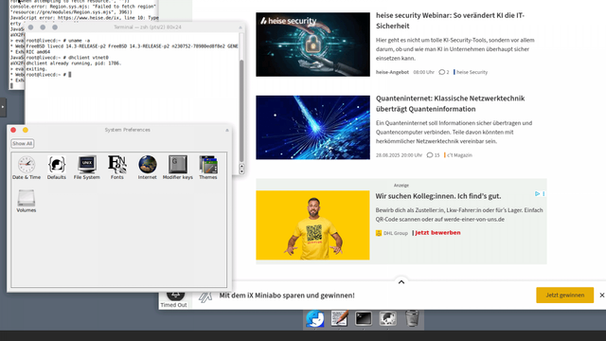Click the Show All button
606x341 pixels.
[22, 143]
